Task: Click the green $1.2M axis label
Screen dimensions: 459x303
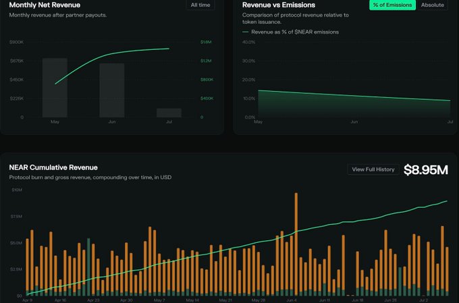Action: pyautogui.click(x=206, y=61)
